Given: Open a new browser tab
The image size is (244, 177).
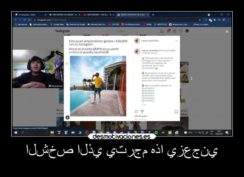Looking at the screenshot, I should point(153,15).
